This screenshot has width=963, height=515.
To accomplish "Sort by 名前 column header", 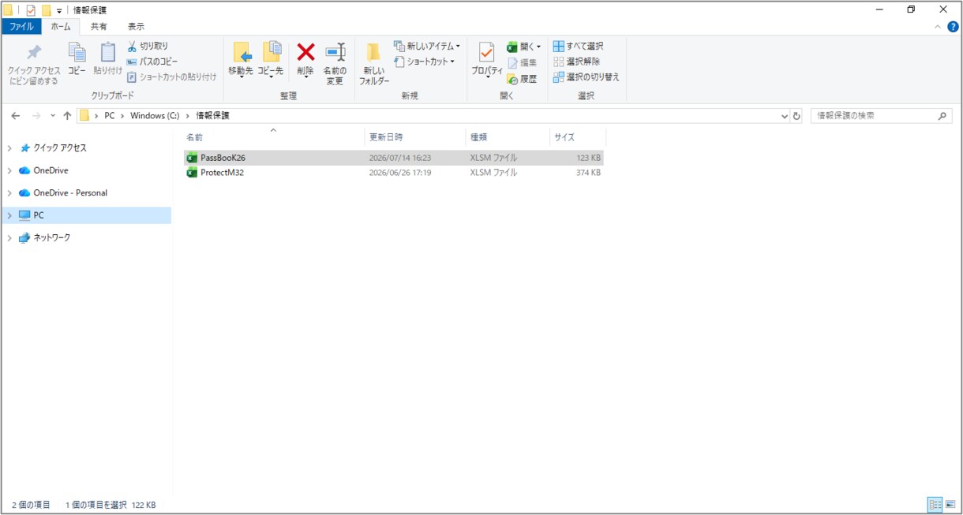I will click(x=272, y=137).
